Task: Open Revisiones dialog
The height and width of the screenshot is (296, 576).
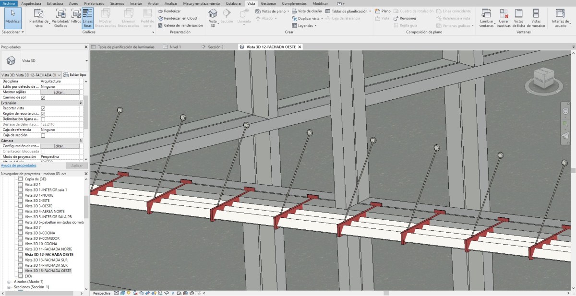Action: tap(405, 18)
